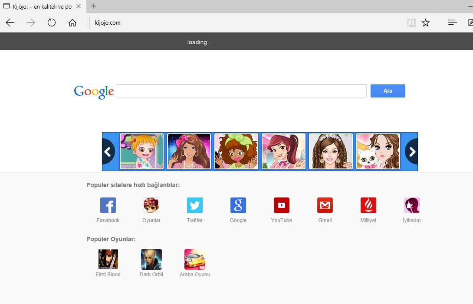Slide game carousel left with arrow

point(108,152)
